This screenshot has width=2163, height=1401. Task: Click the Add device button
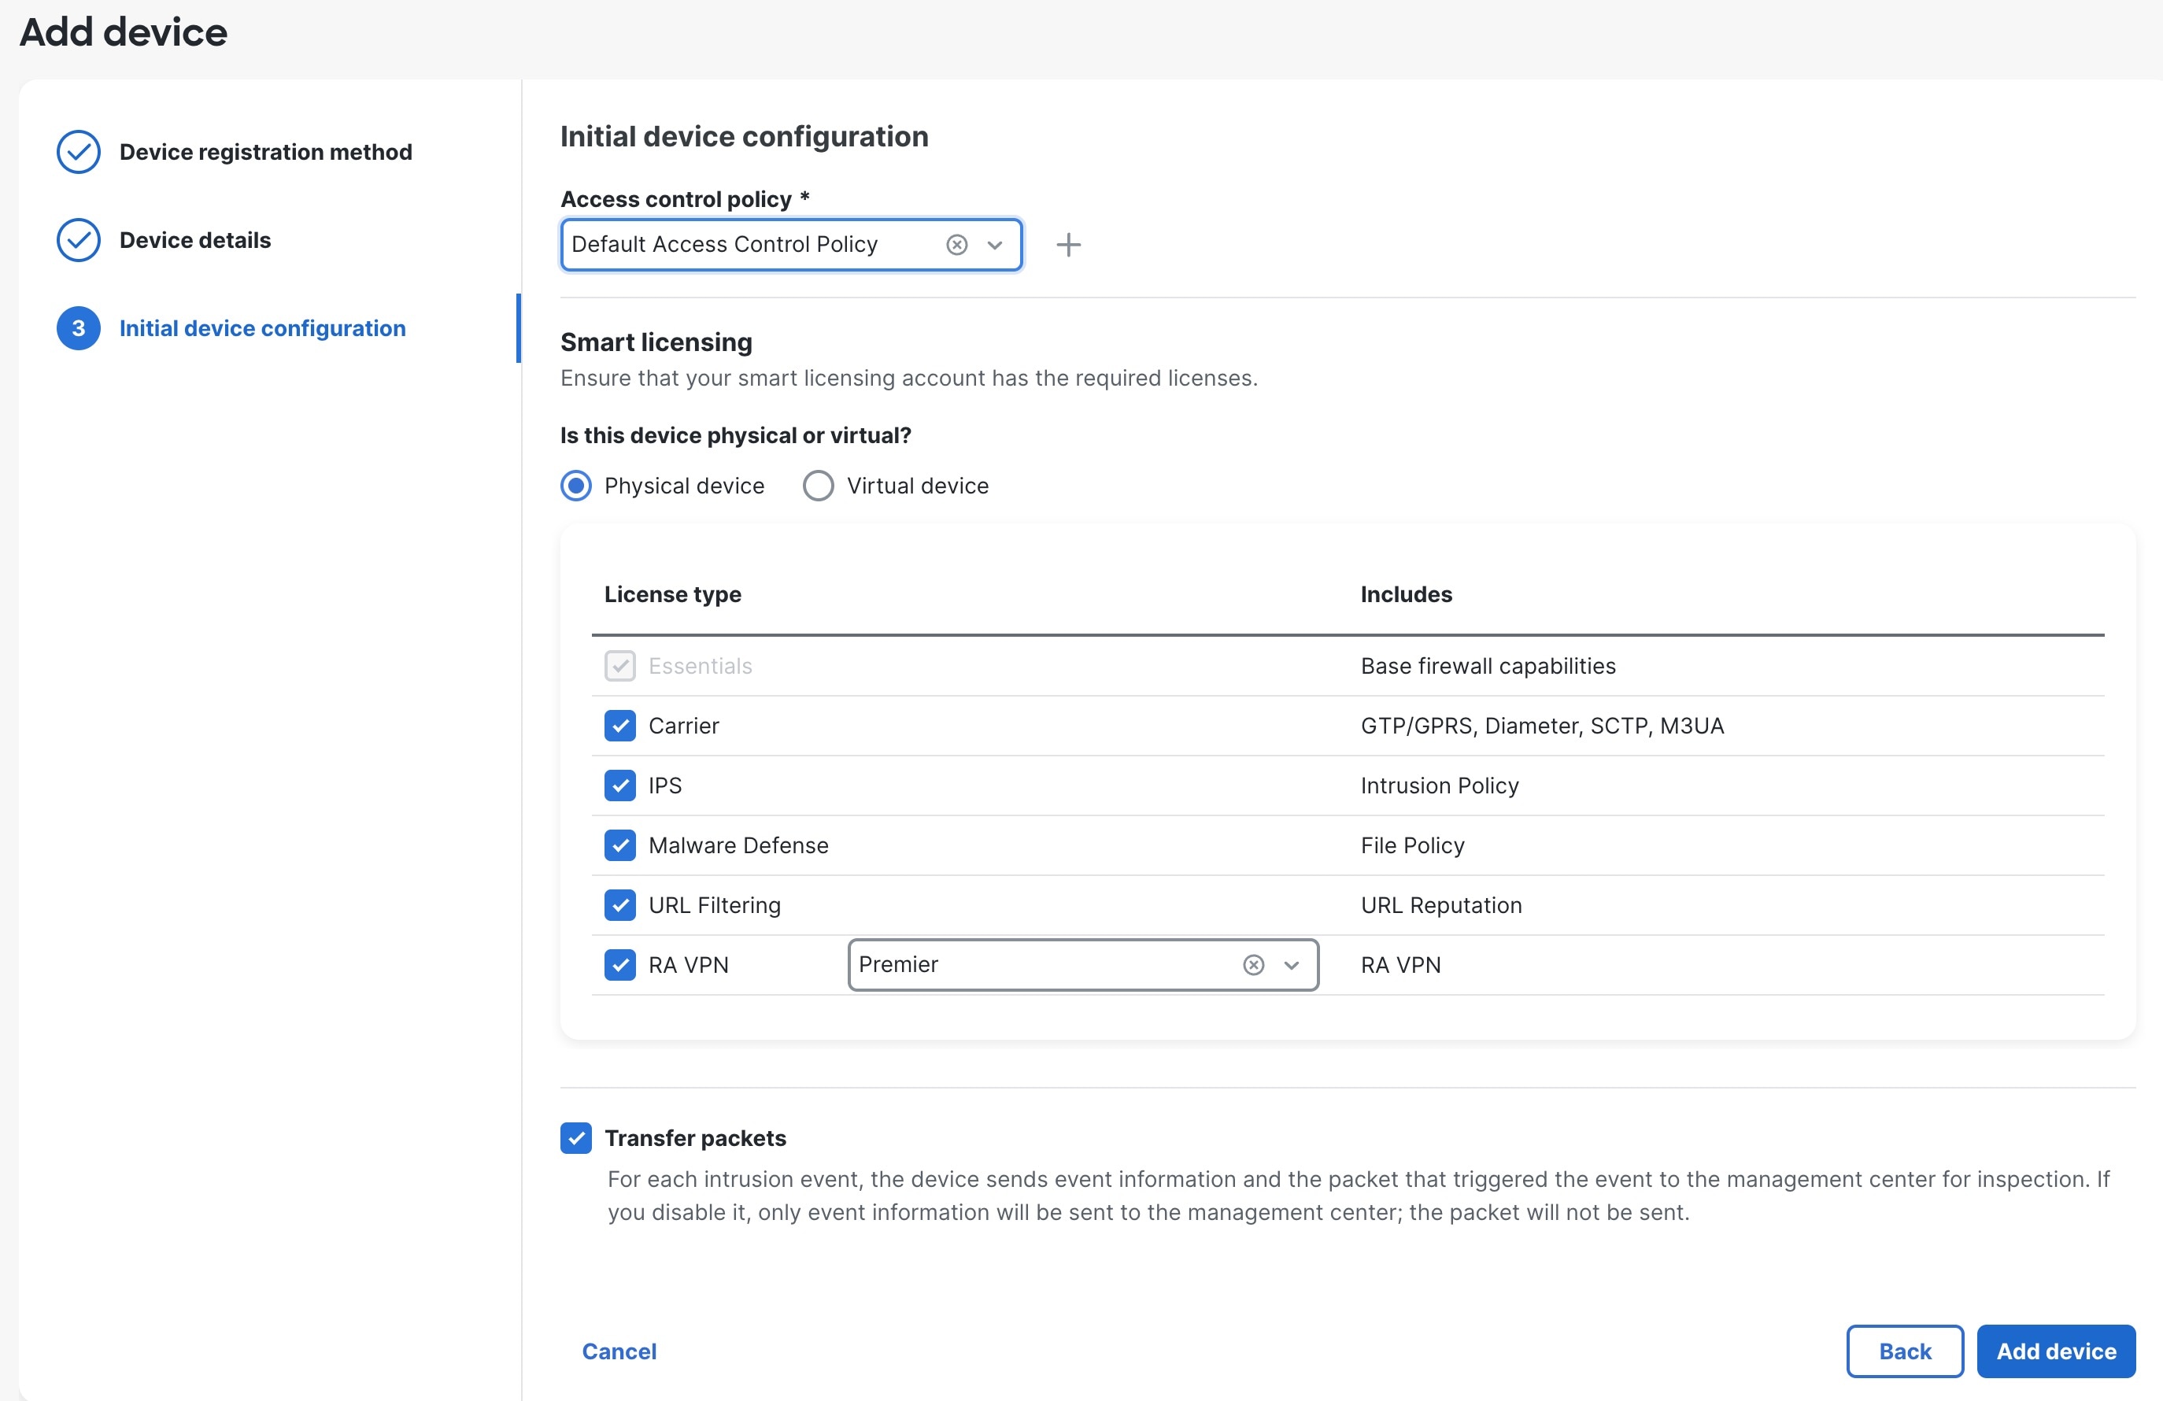[2056, 1351]
